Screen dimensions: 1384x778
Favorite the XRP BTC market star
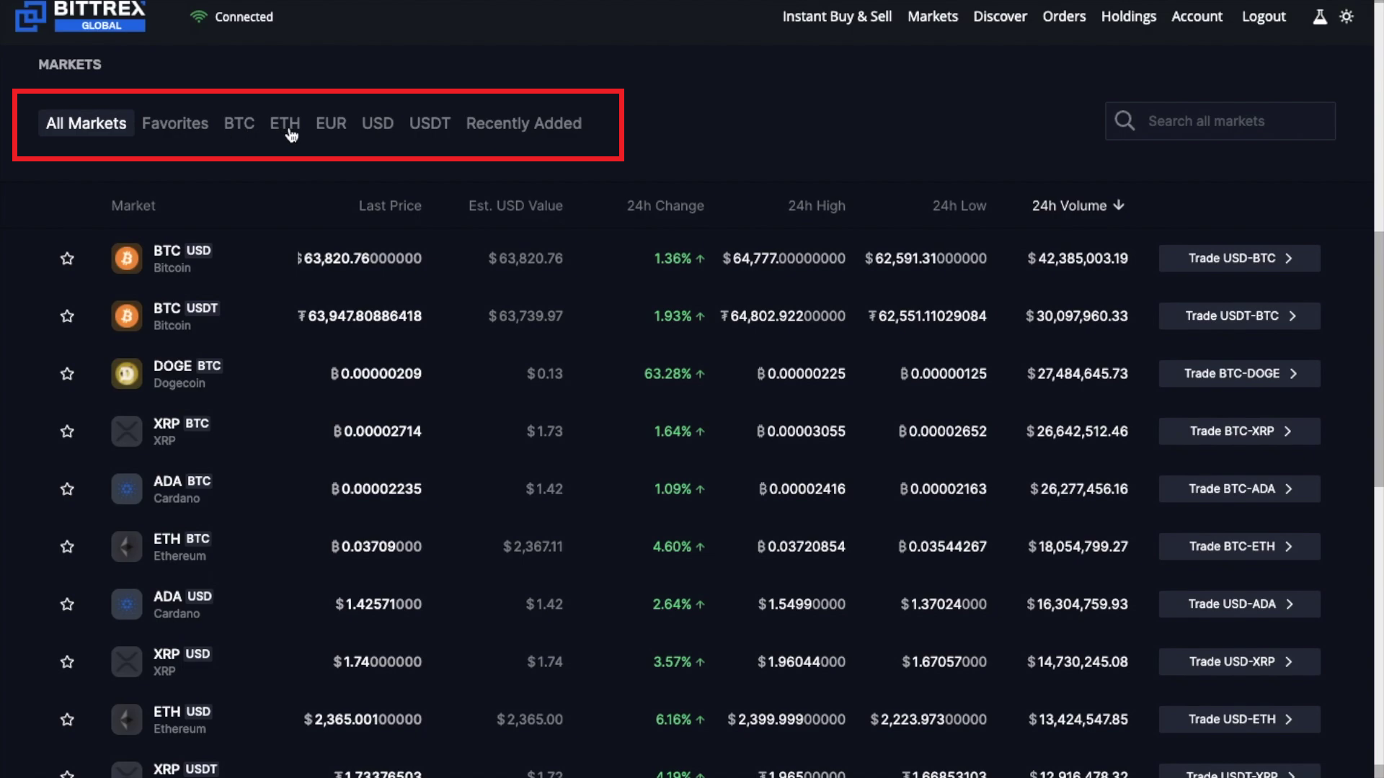(67, 431)
